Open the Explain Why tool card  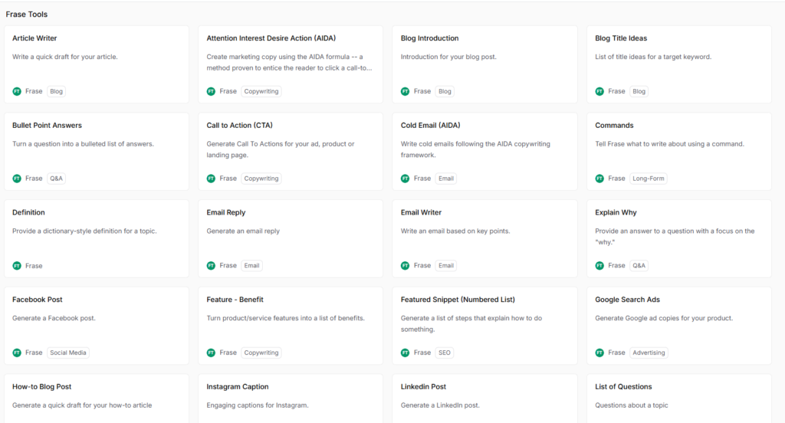[x=616, y=213]
